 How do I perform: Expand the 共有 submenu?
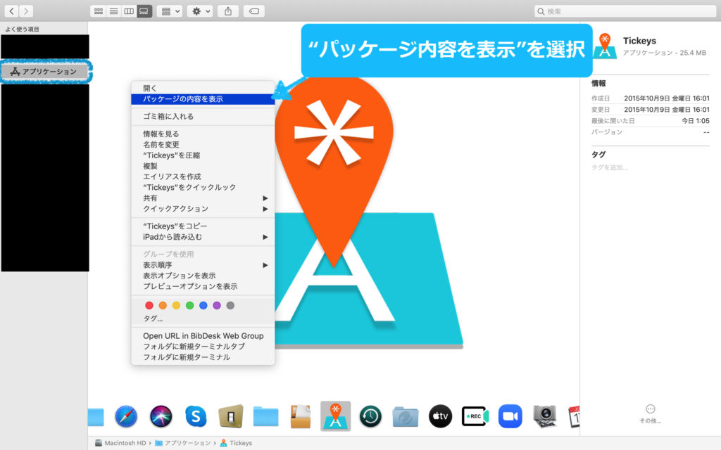tap(203, 198)
